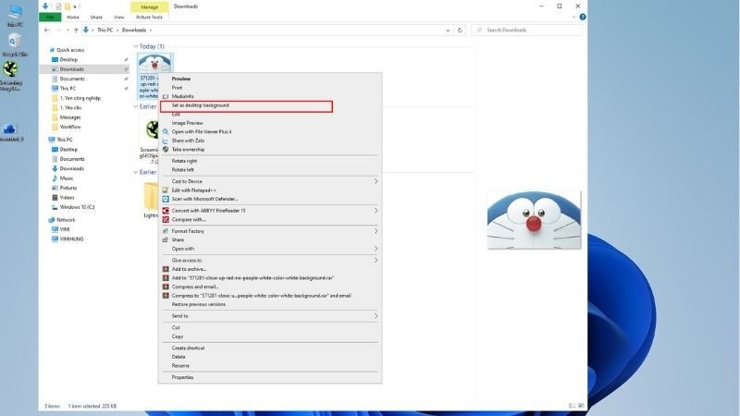The image size is (740, 416).
Task: Expand the Open with submenu arrow
Action: pyautogui.click(x=376, y=249)
